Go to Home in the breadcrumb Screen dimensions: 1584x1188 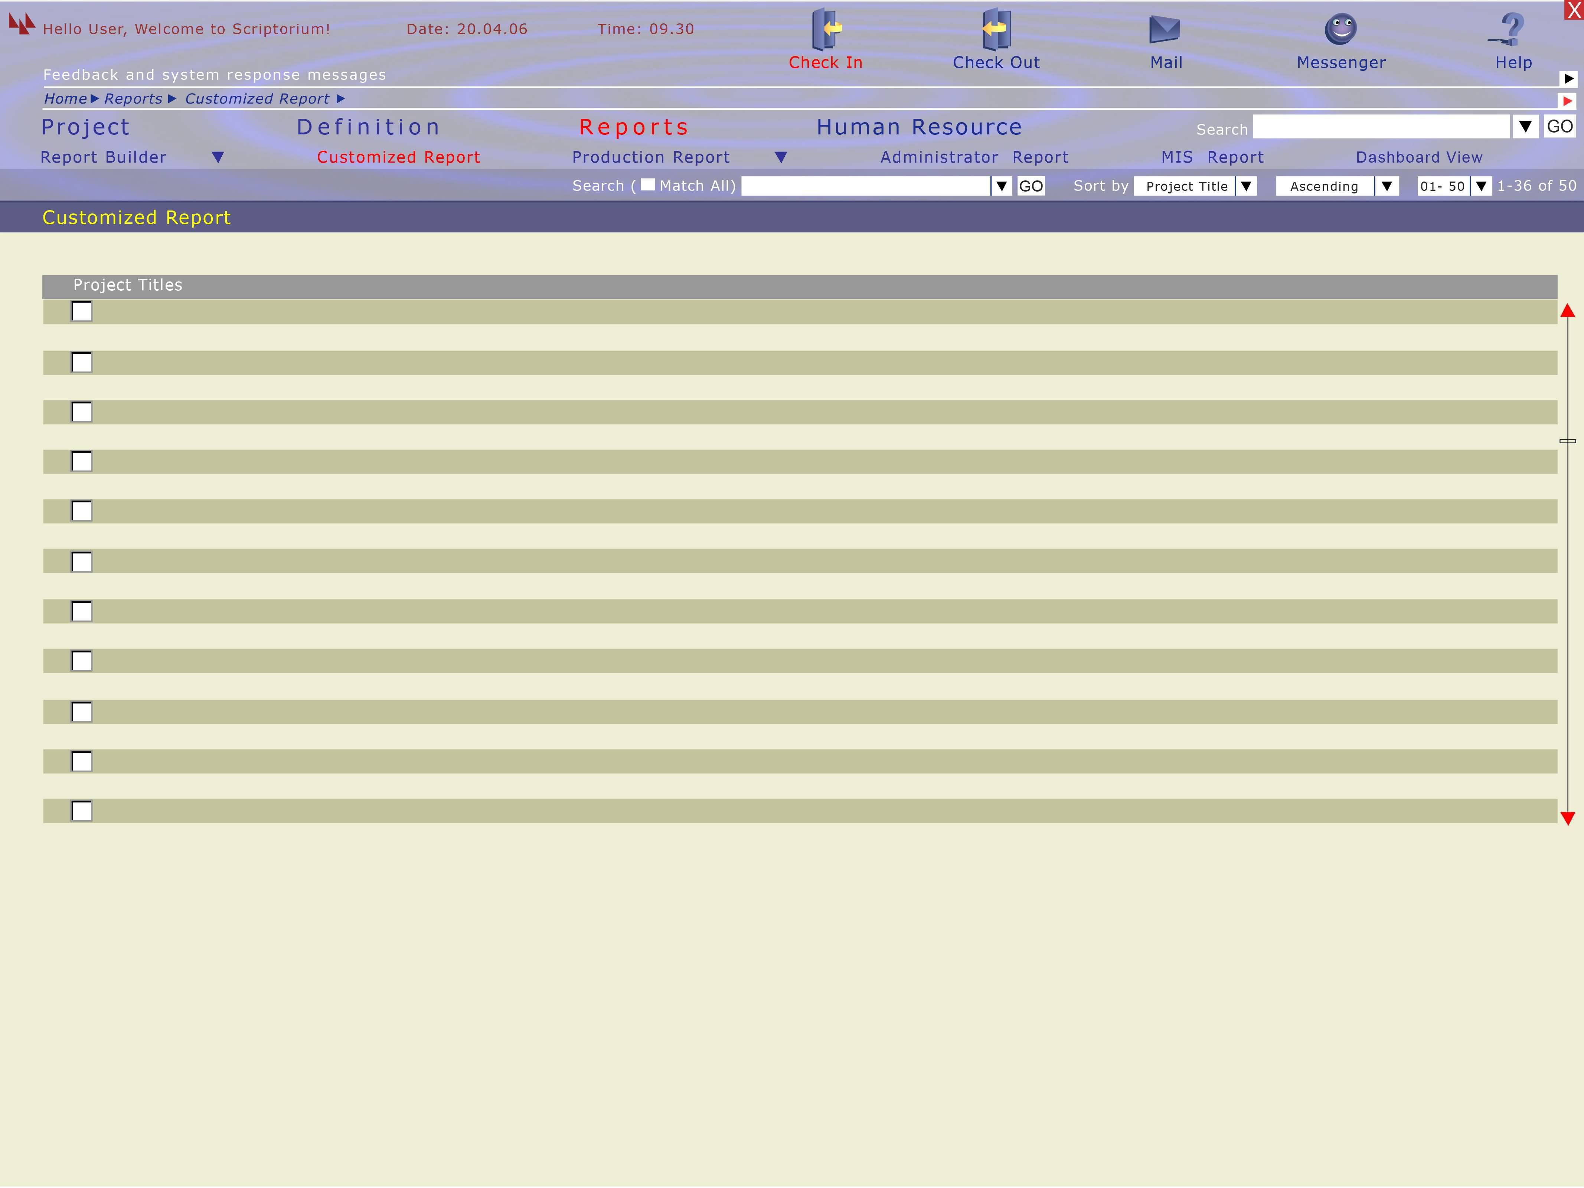point(65,99)
